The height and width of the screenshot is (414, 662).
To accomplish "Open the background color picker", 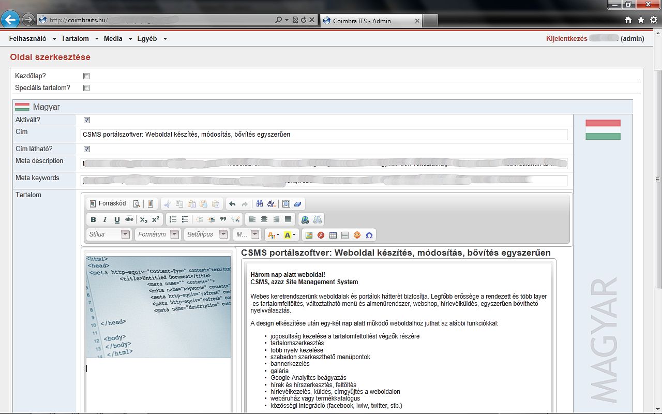I will tap(290, 235).
